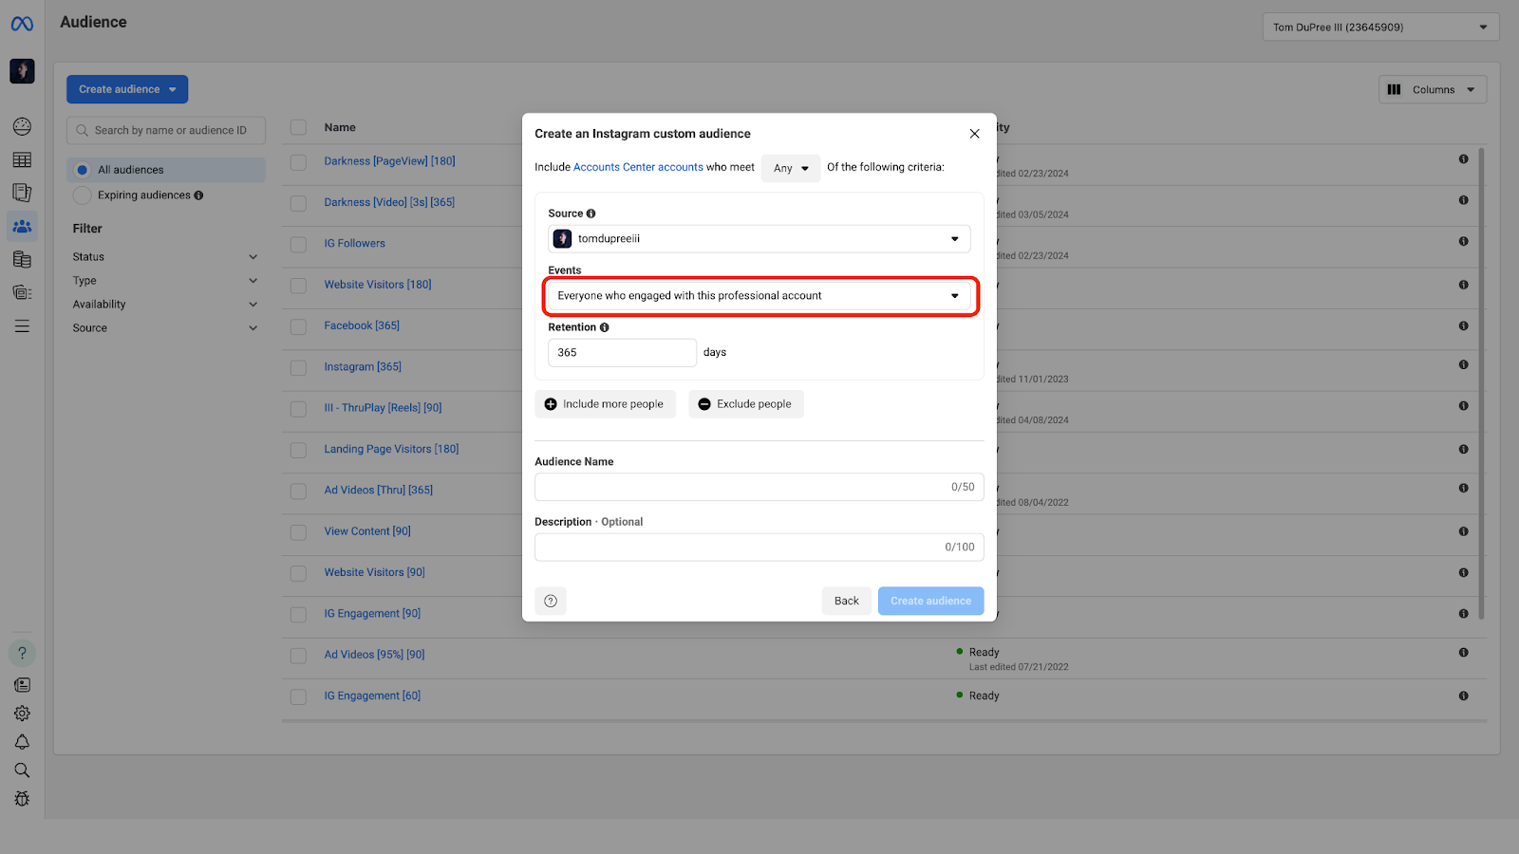Image resolution: width=1519 pixels, height=854 pixels.
Task: Click the search magnifier sidebar icon
Action: tap(22, 770)
